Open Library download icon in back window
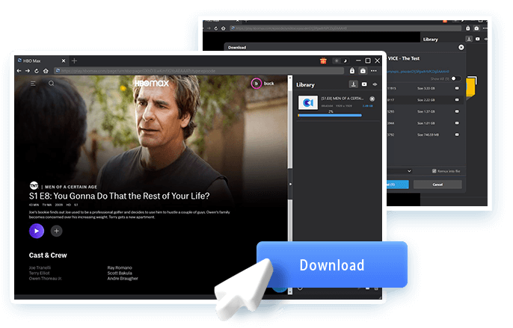The image size is (513, 328). (x=469, y=39)
